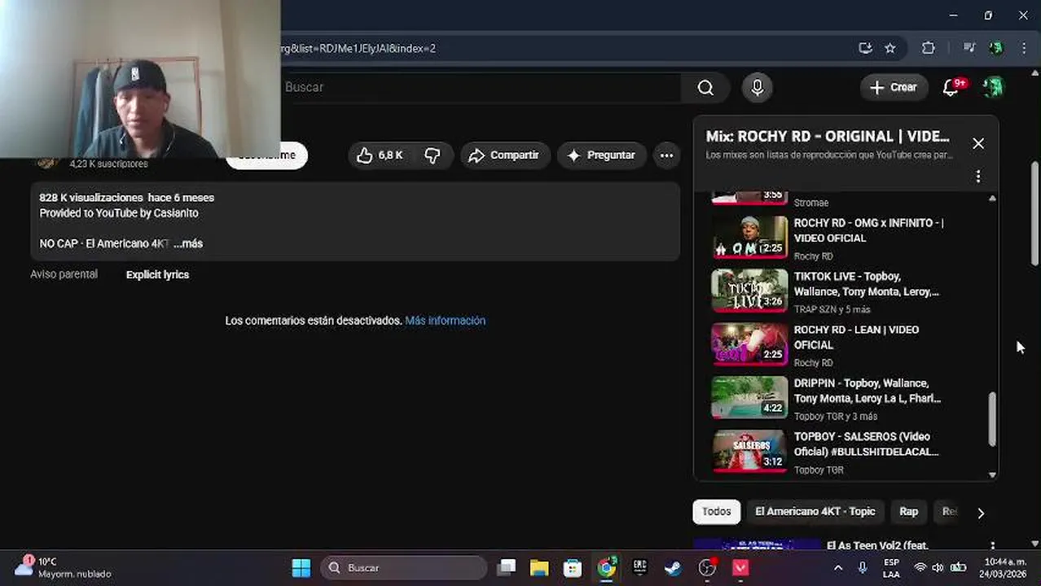The image size is (1041, 586).
Task: Play ROCHY RD - LEAN thumbnail
Action: 749,344
